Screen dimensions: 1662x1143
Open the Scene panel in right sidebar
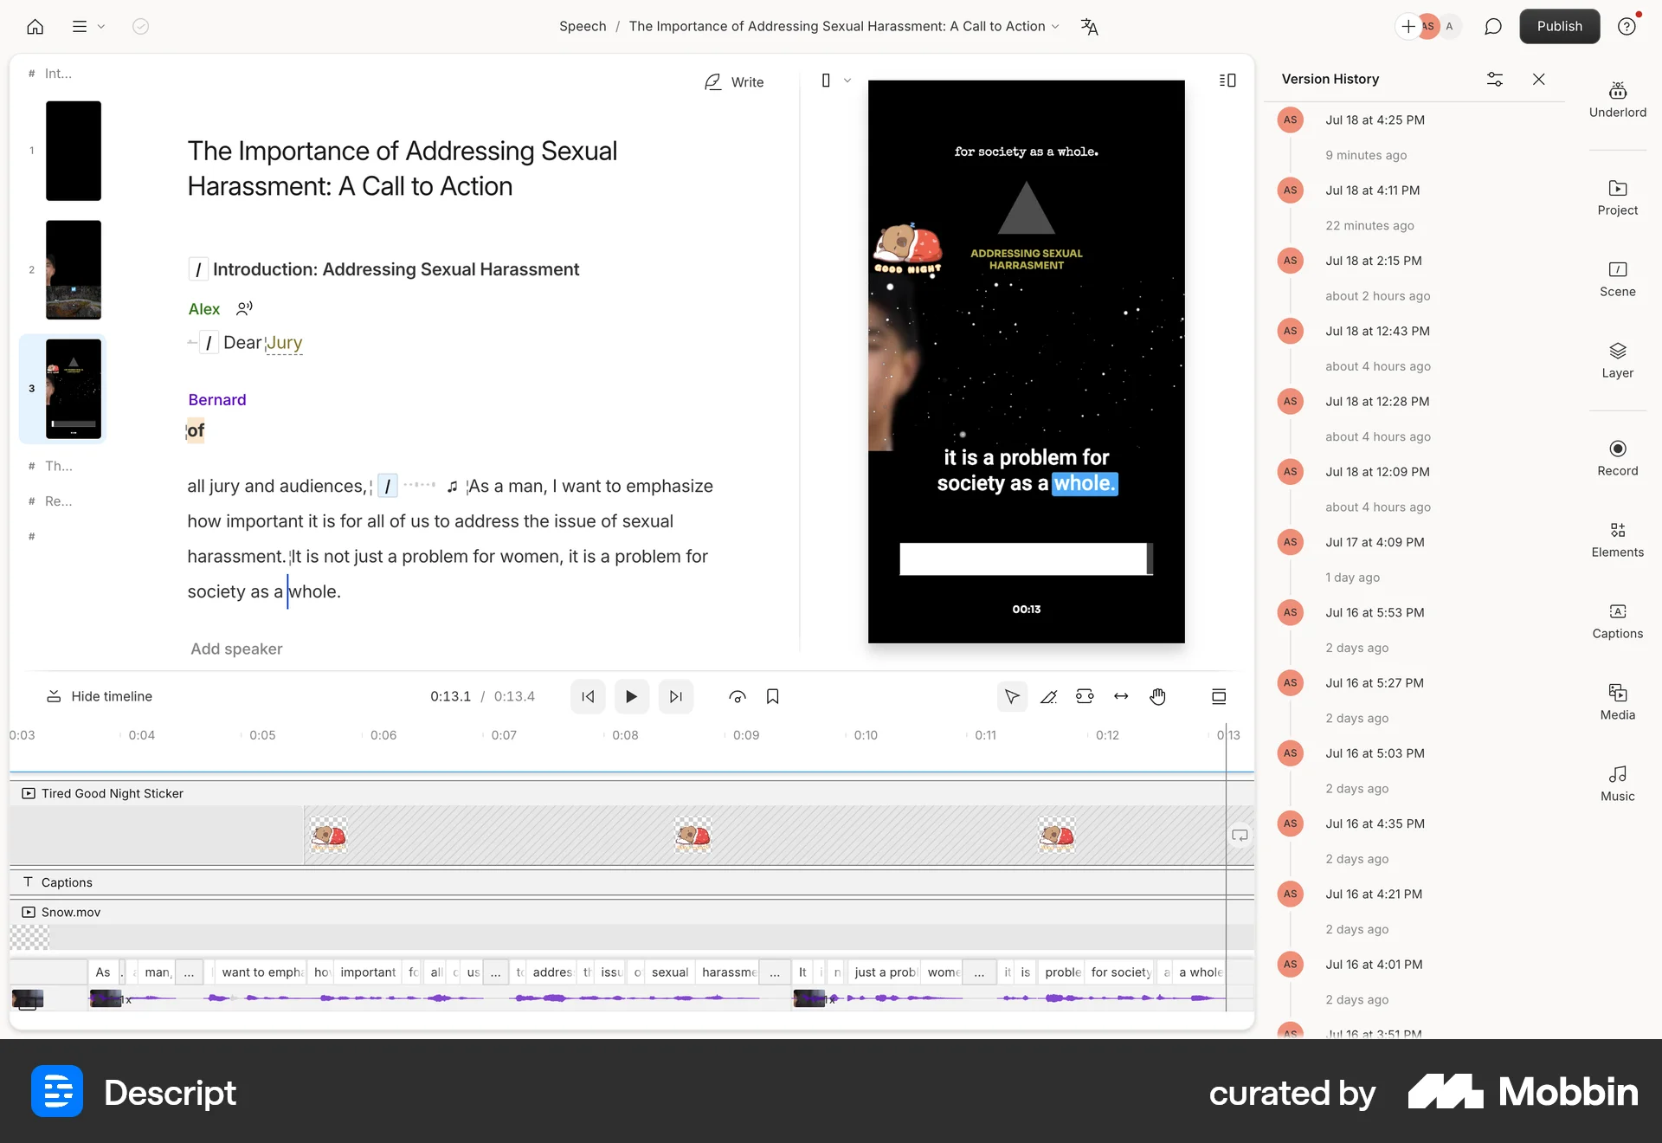[1617, 277]
